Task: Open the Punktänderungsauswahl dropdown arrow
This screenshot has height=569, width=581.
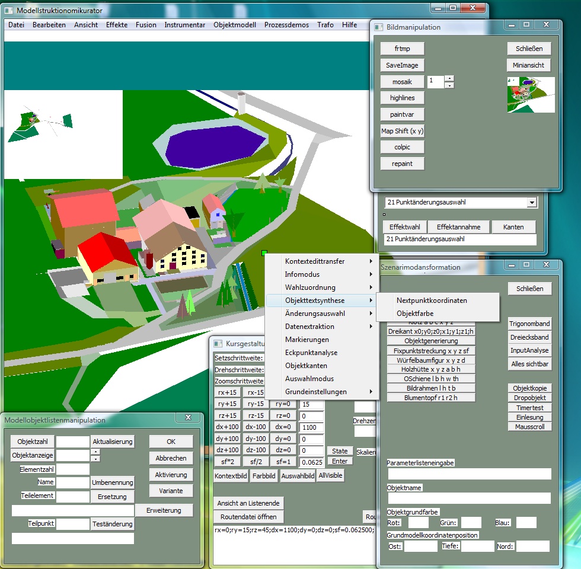Action: (x=532, y=202)
